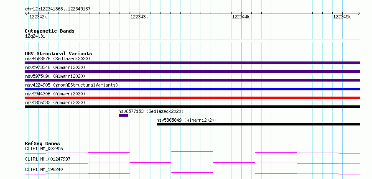Click the 12q24.31 cytogenetic band bar

click(x=192, y=41)
